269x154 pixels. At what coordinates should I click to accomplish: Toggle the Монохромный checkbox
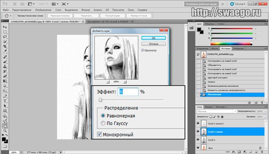[x=99, y=134]
